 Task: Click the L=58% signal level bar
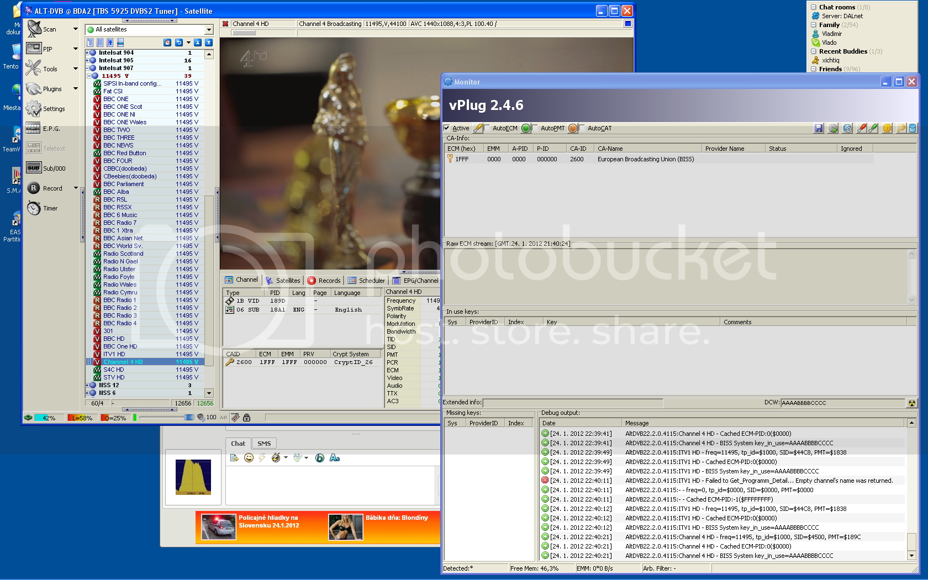pyautogui.click(x=82, y=418)
